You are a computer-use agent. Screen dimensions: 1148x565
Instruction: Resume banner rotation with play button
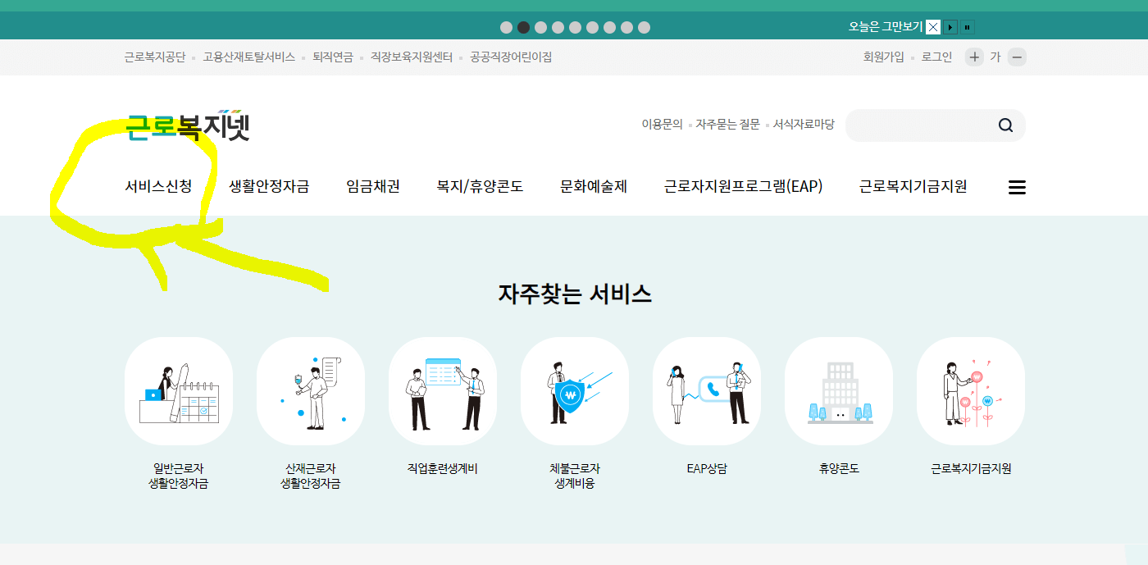pos(950,27)
